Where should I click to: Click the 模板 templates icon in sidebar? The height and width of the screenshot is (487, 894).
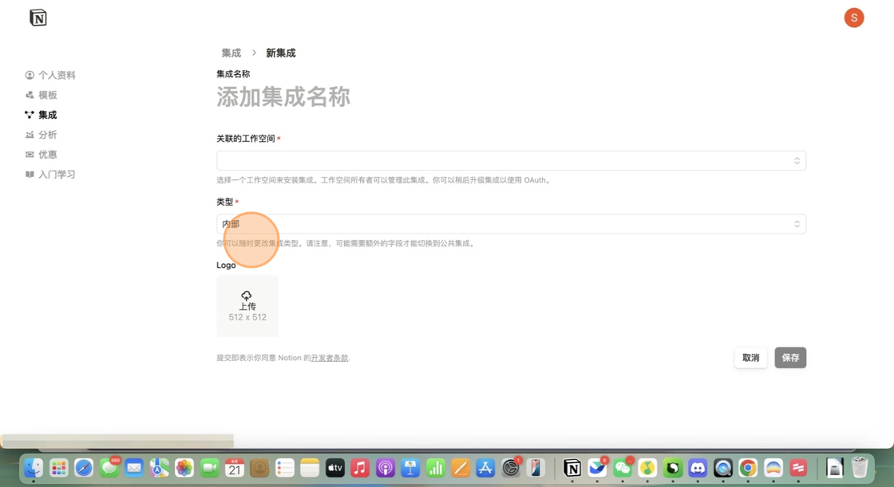pyautogui.click(x=30, y=95)
